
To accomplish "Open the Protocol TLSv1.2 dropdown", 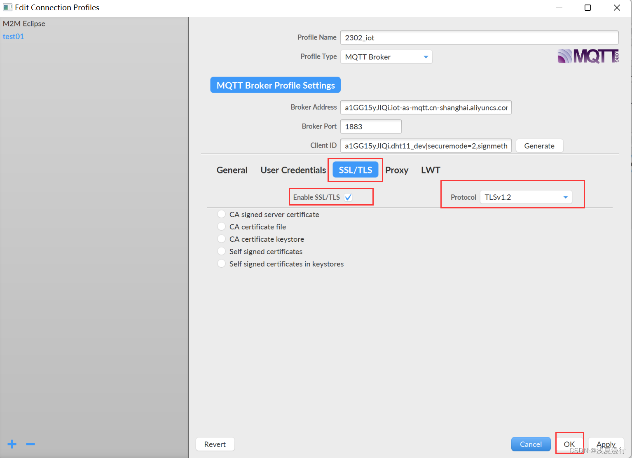I will 526,197.
